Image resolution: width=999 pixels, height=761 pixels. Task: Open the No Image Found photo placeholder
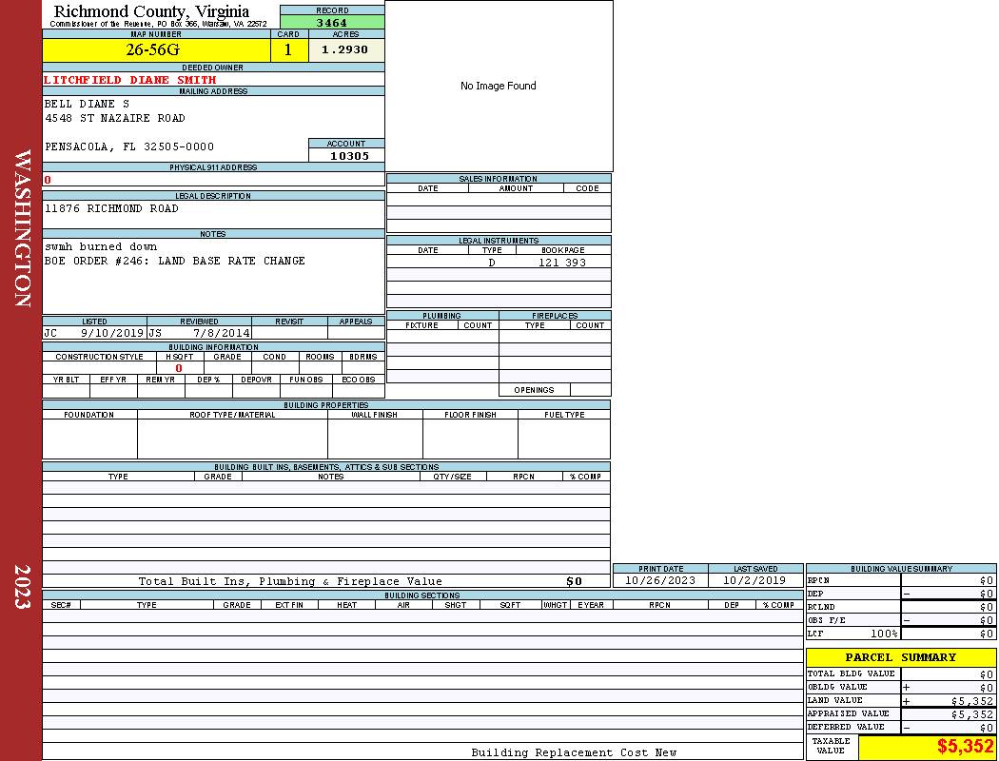tap(499, 86)
